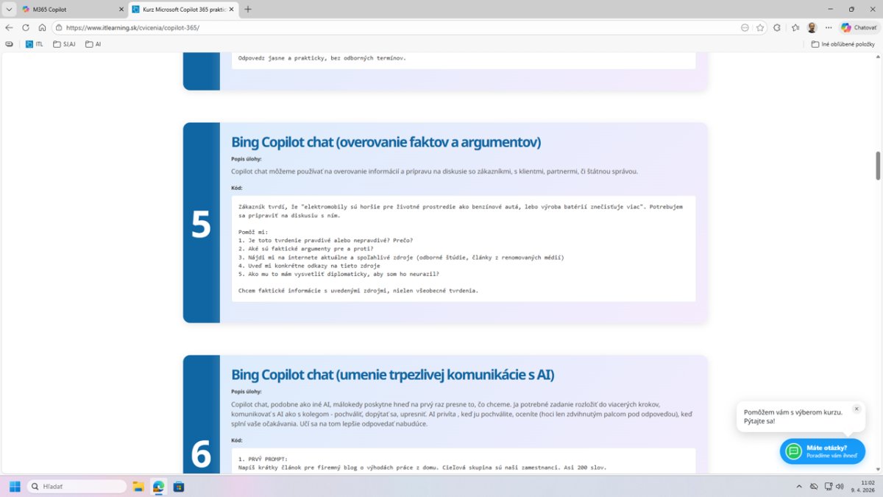Show hidden system tray icons chevron
The height and width of the screenshot is (497, 883).
pyautogui.click(x=799, y=487)
